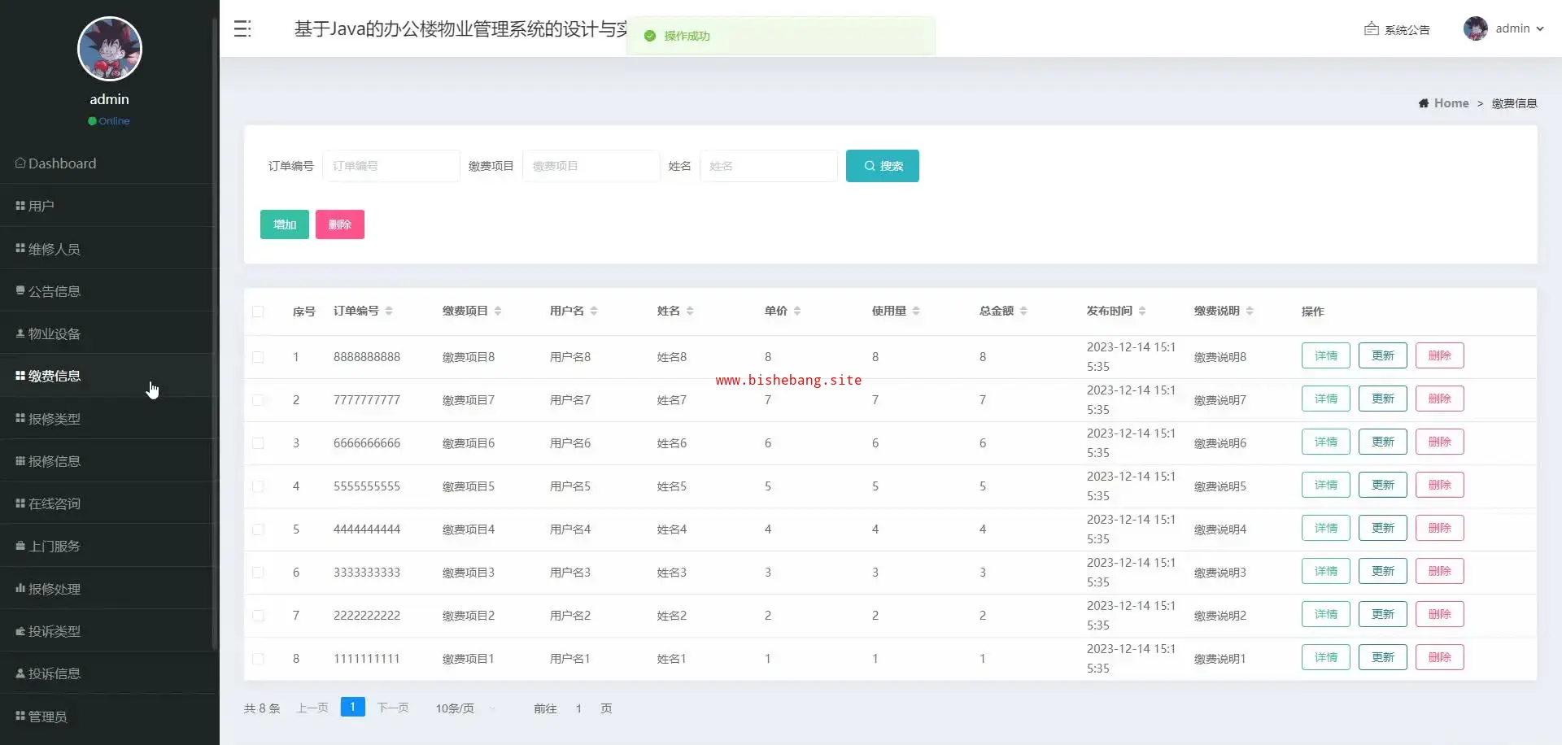Focus the 缴费项目 search input
The image size is (1562, 745).
click(591, 166)
